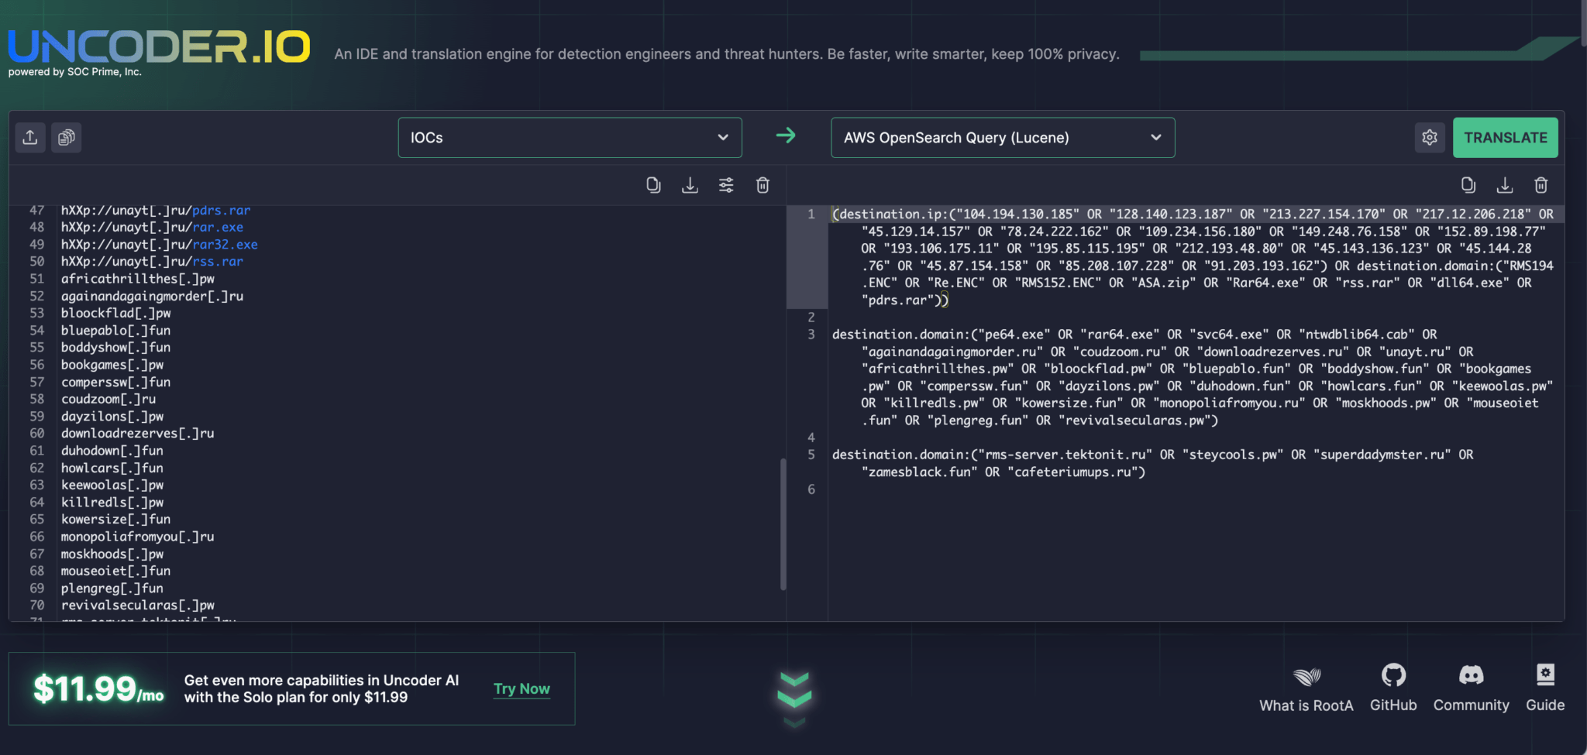
Task: Download the translated query
Action: [1504, 185]
